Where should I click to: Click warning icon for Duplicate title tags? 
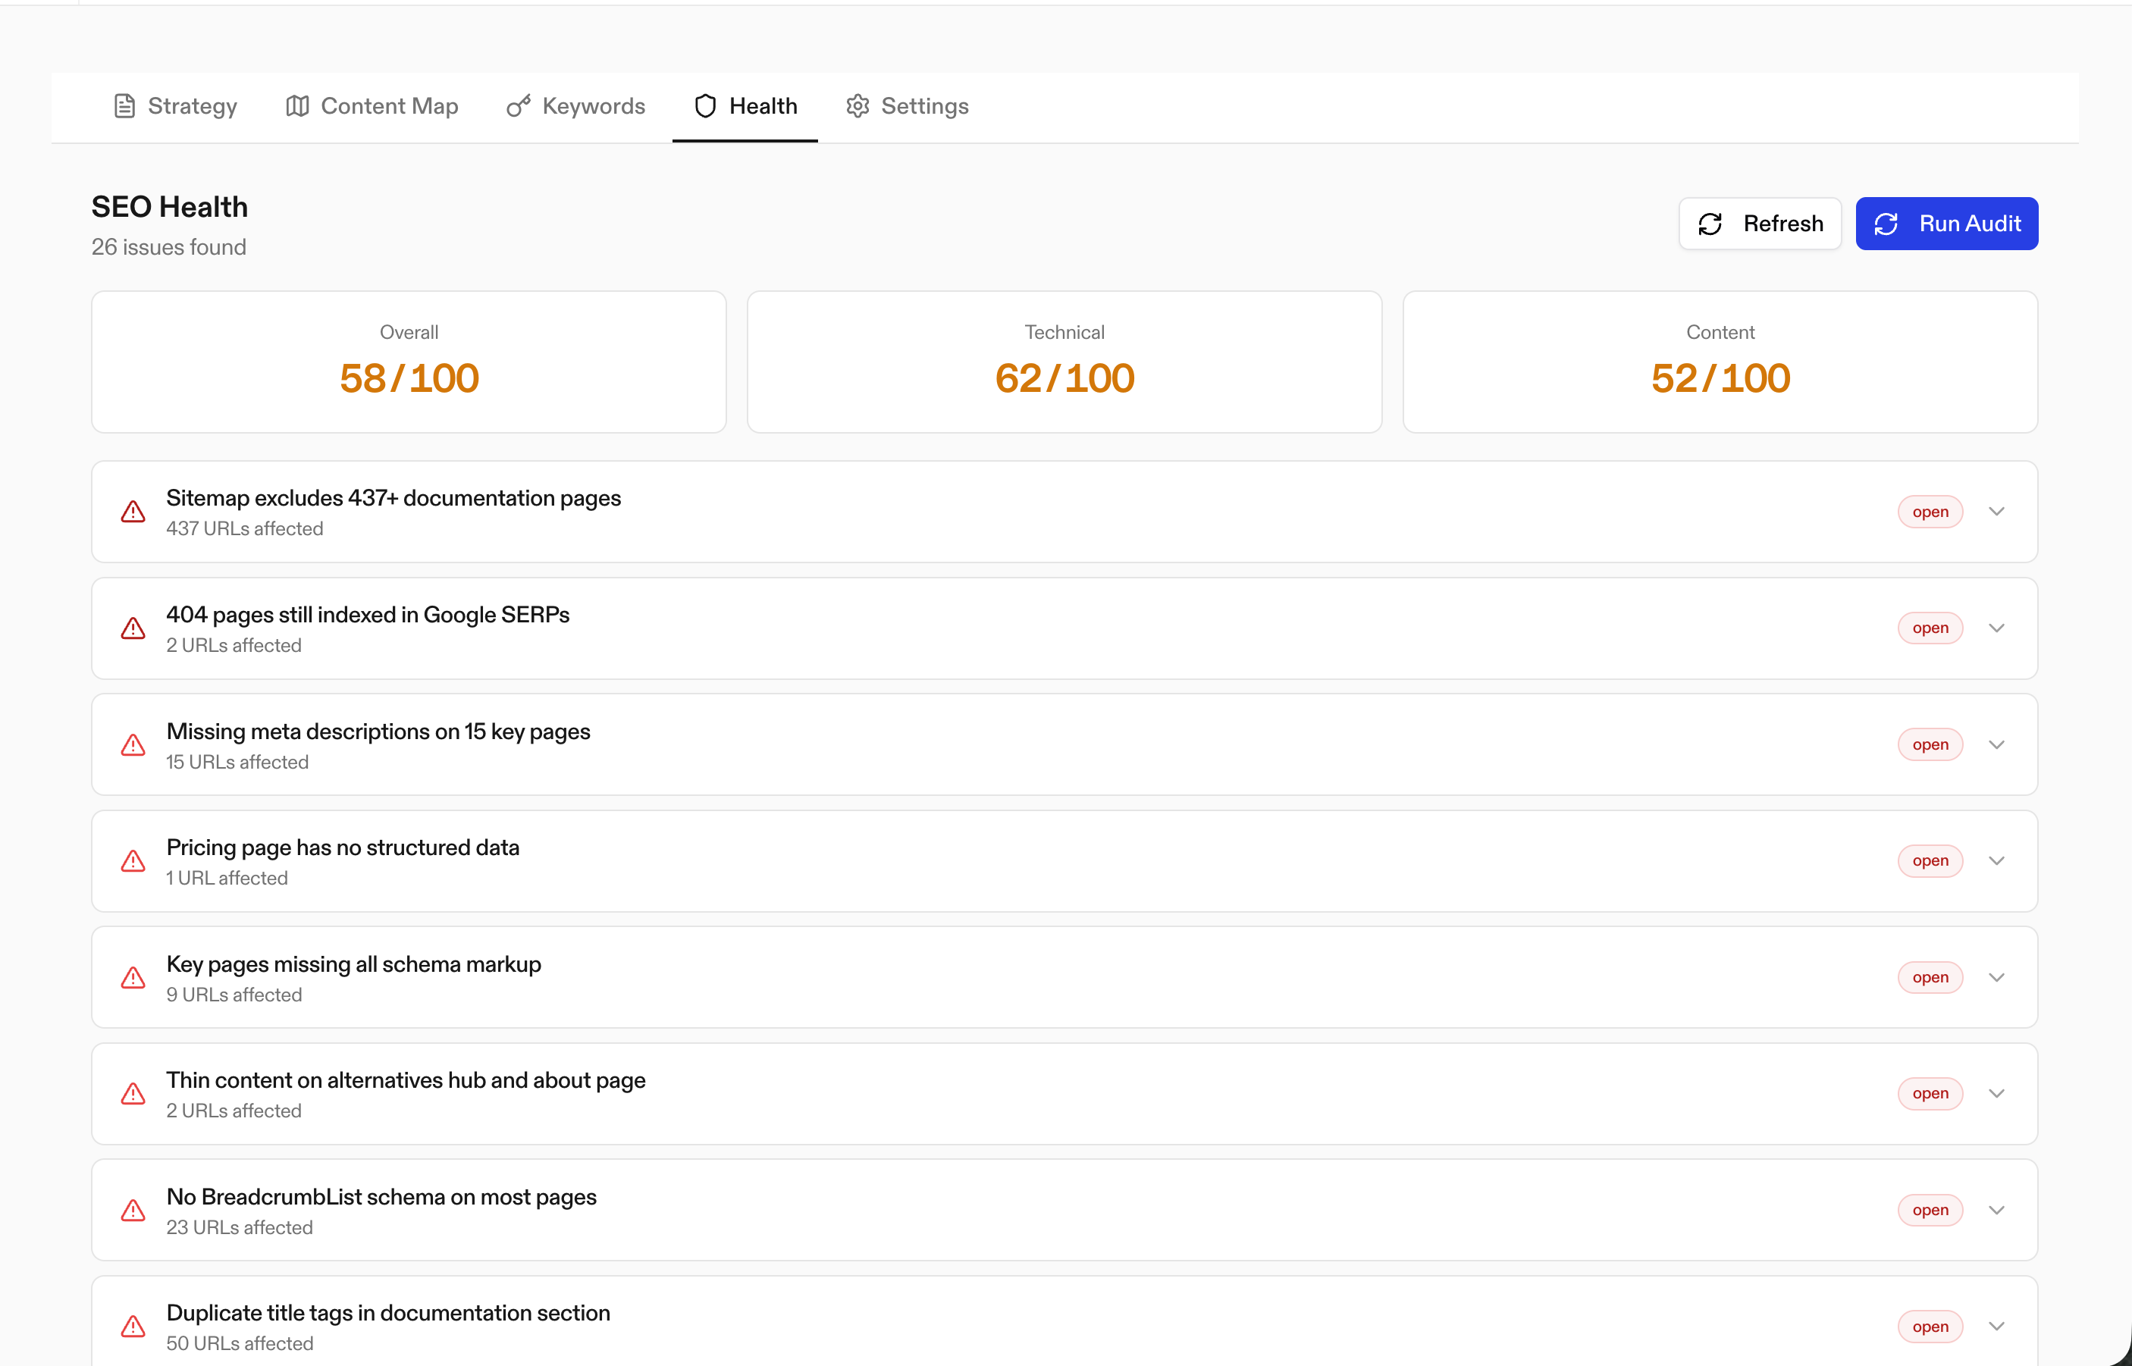coord(133,1327)
